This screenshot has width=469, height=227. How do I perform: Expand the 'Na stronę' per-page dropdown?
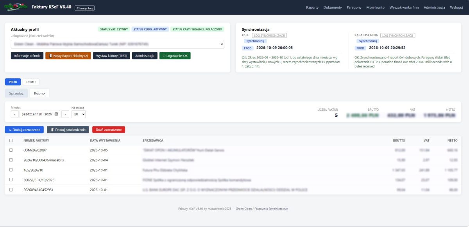pos(79,114)
